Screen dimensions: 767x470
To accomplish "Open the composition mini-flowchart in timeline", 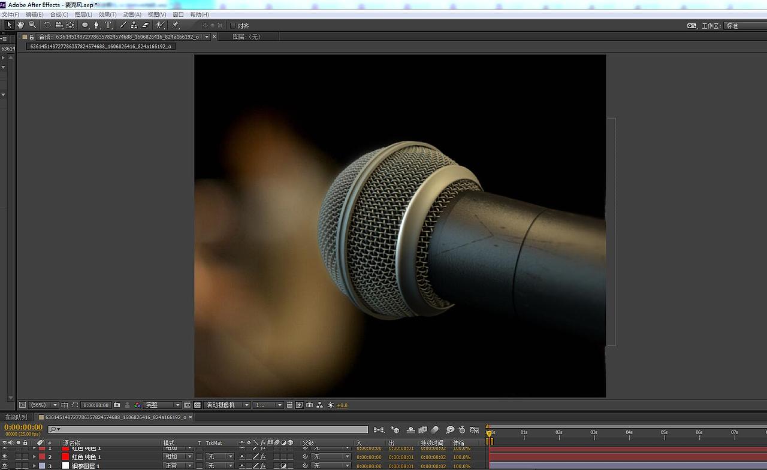I will coord(379,430).
